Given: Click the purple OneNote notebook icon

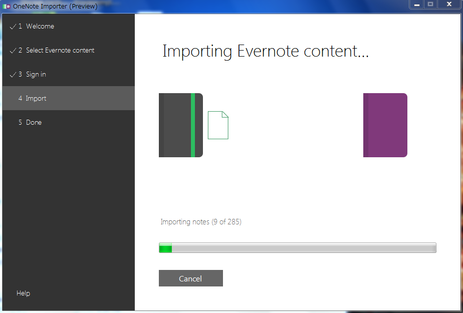Looking at the screenshot, I should pyautogui.click(x=385, y=125).
